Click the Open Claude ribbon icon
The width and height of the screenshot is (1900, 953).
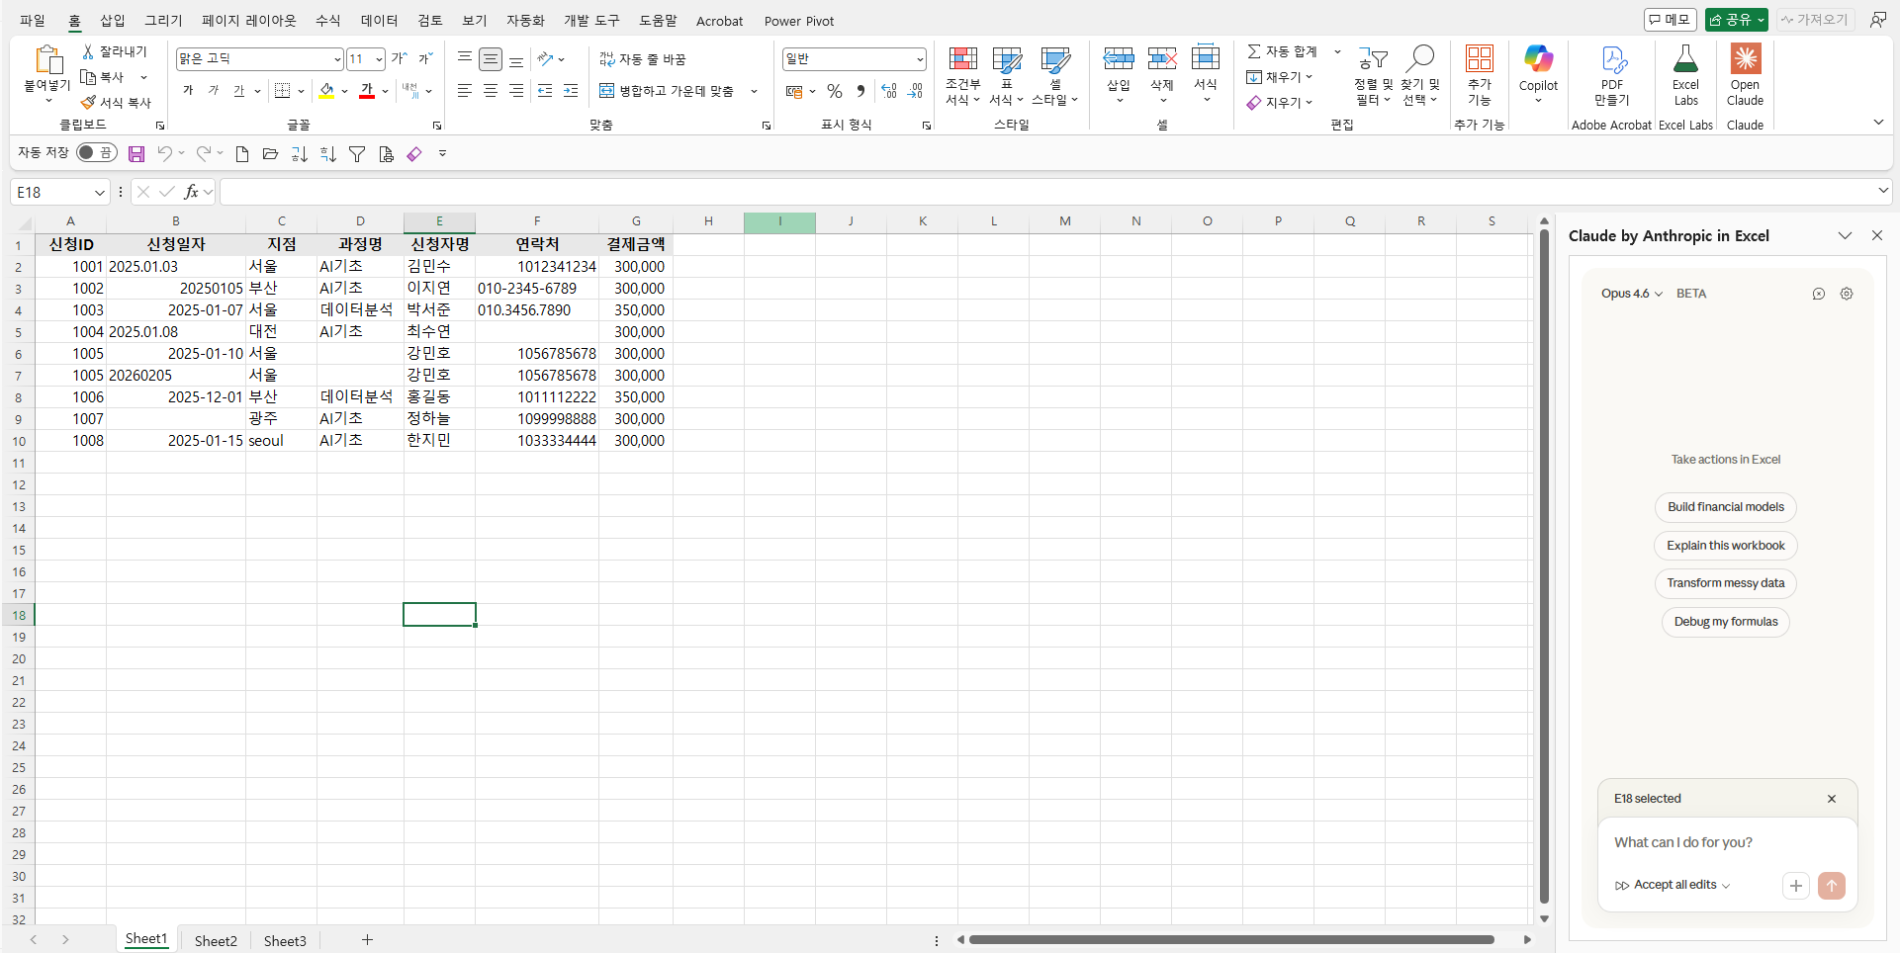coord(1746,59)
